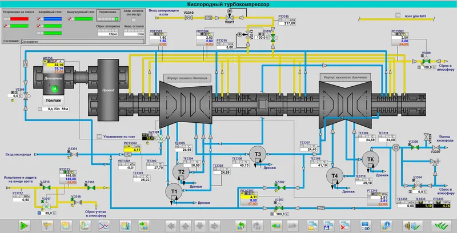Click the PT3315 value 217,00
The width and height of the screenshot is (457, 233).
coord(287,23)
